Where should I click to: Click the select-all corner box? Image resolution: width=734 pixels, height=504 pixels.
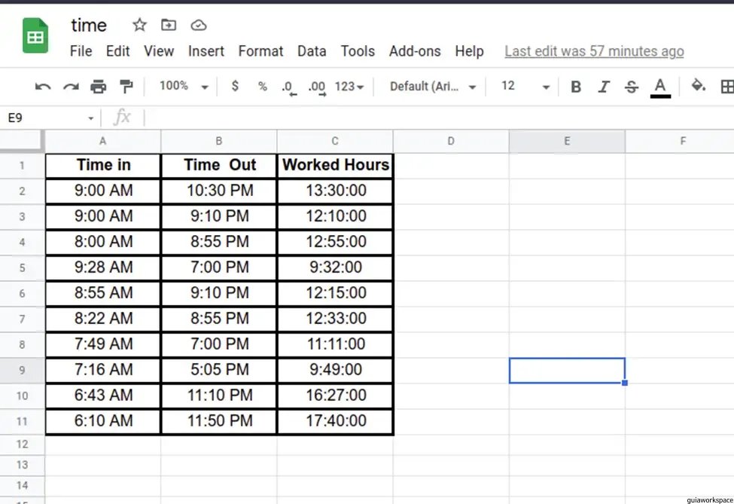(x=22, y=141)
